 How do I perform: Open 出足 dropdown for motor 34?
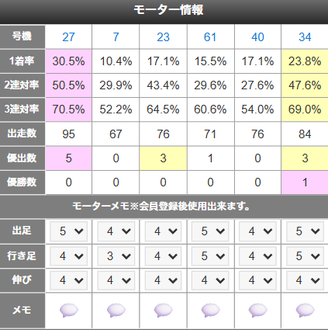tap(305, 231)
